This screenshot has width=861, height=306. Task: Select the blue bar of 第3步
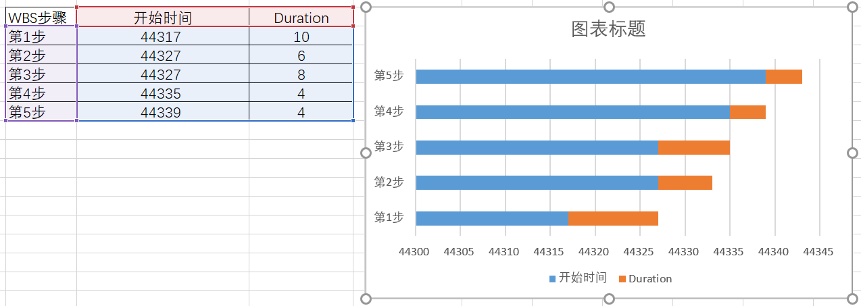click(537, 147)
